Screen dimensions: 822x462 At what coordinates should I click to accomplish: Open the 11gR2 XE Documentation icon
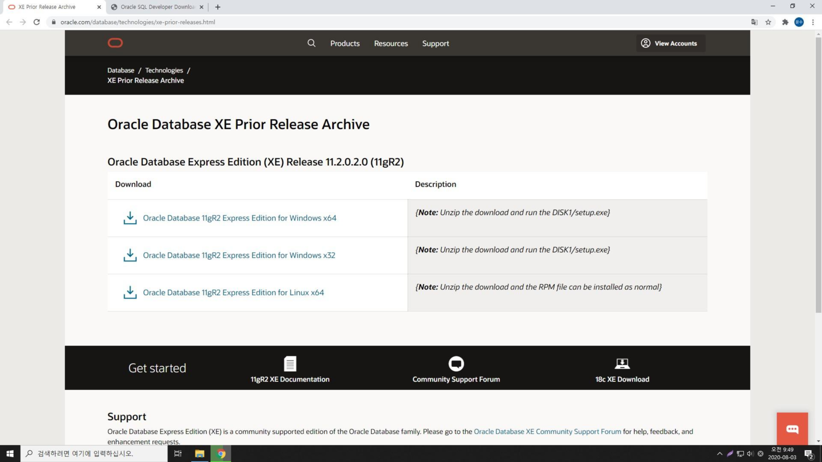(290, 364)
